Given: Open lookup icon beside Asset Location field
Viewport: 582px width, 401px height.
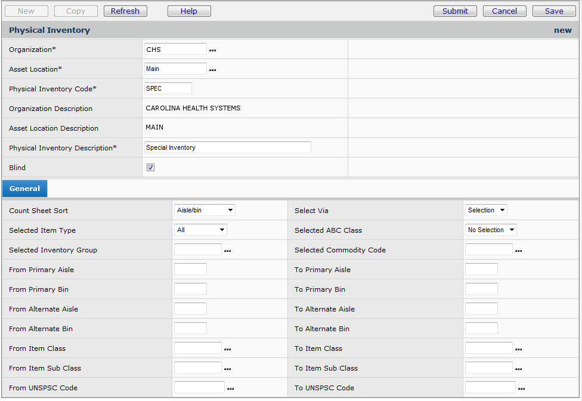Looking at the screenshot, I should (213, 70).
